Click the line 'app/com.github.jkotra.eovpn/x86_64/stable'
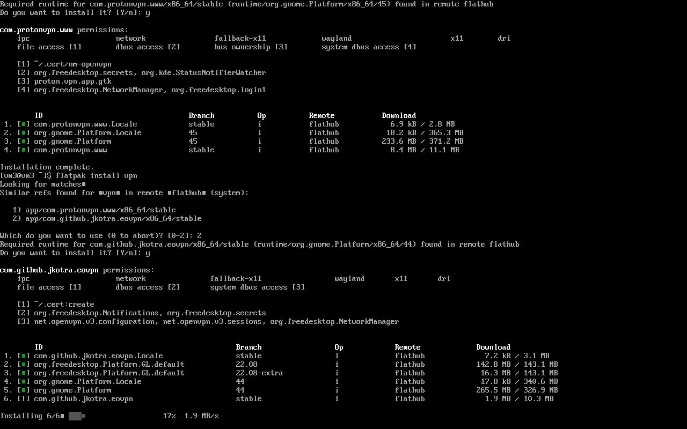The image size is (687, 429). coord(113,219)
